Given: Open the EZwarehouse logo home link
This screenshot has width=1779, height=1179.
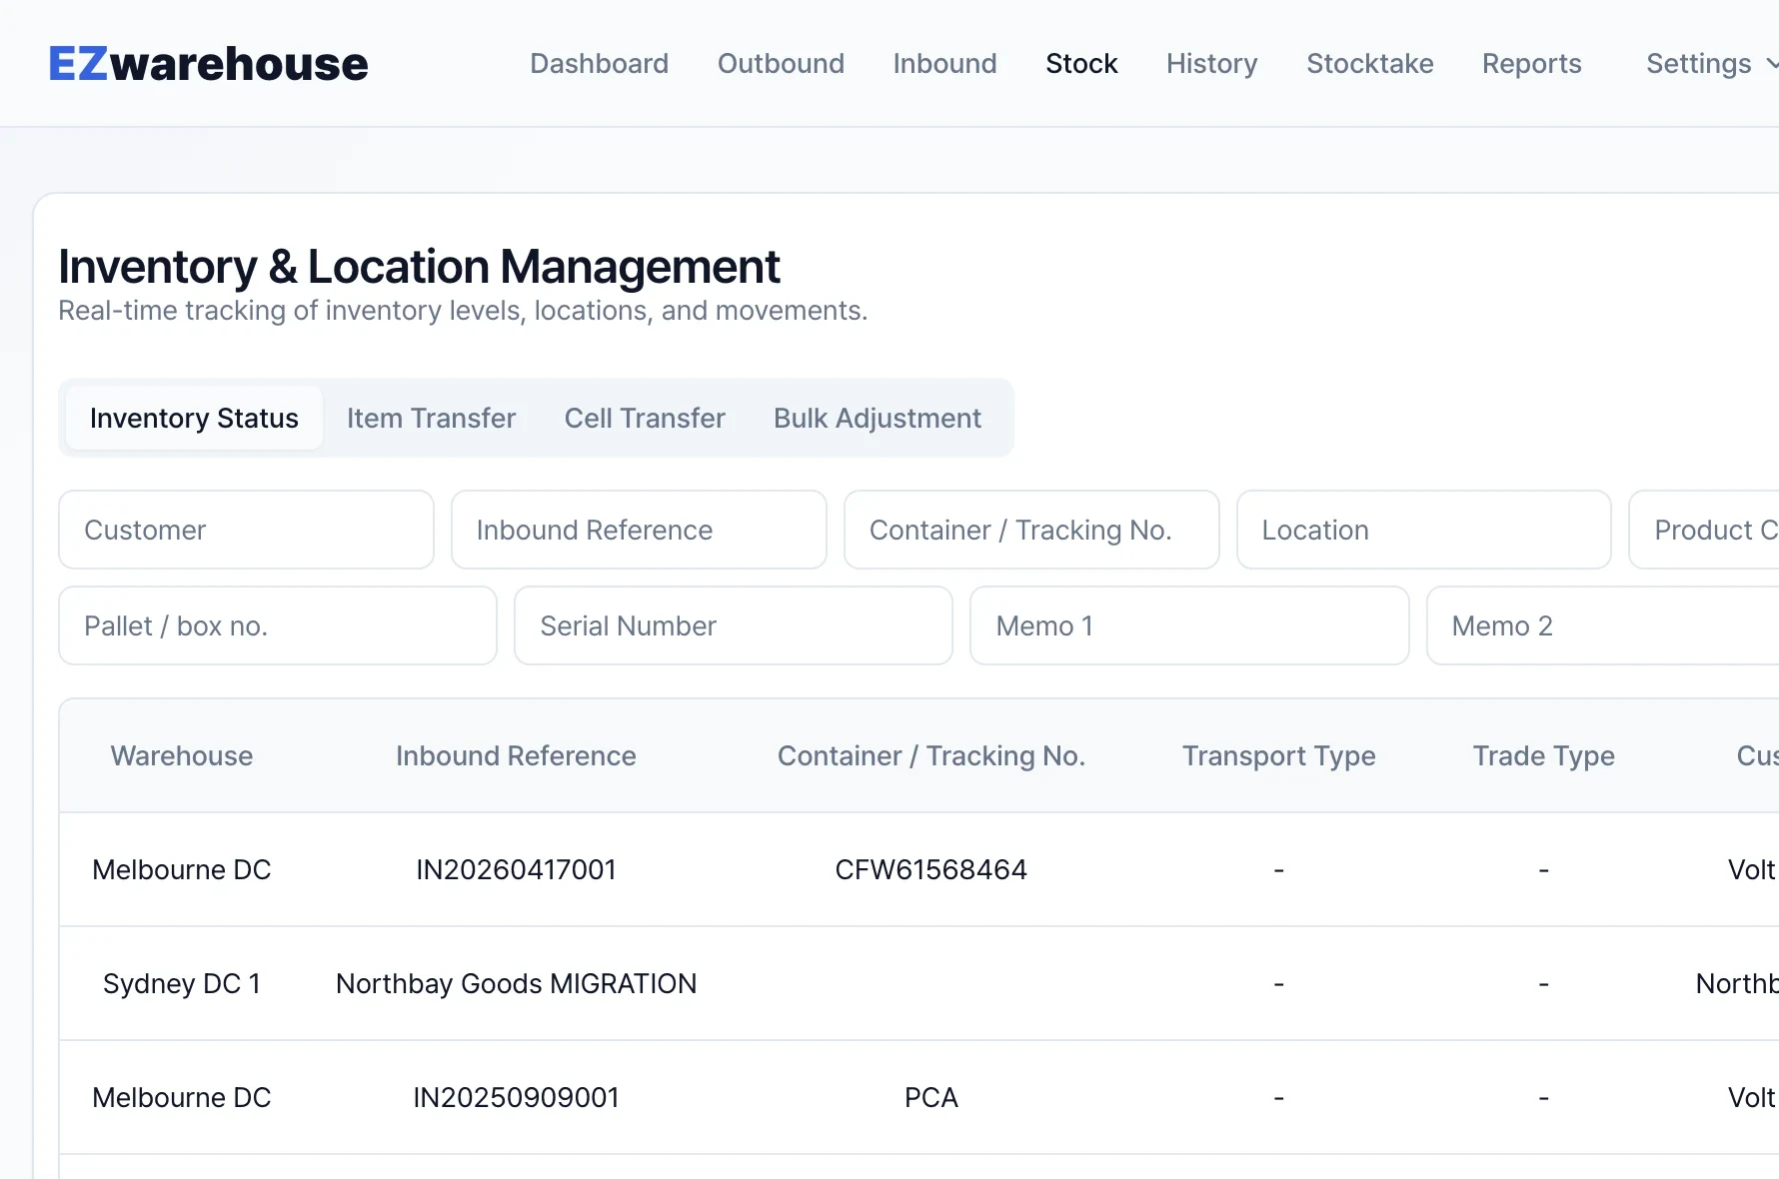Looking at the screenshot, I should tap(208, 64).
